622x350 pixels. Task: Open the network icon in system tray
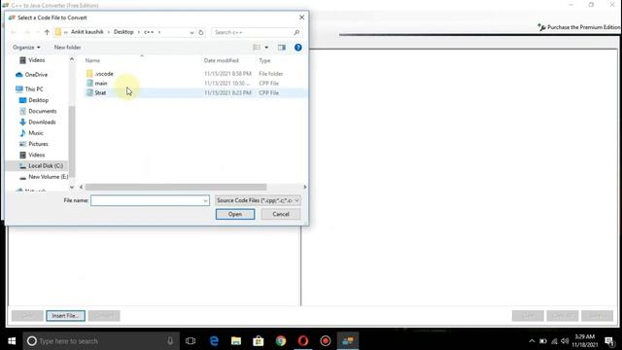pyautogui.click(x=555, y=341)
